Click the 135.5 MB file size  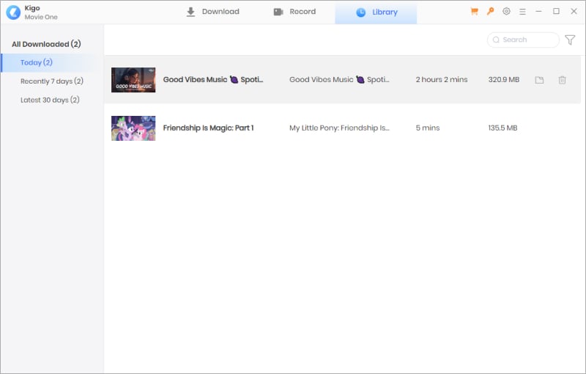[x=502, y=128]
